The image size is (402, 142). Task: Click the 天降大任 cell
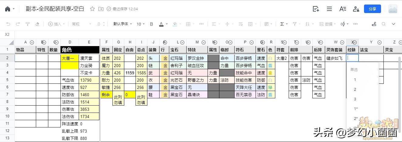pos(245,87)
